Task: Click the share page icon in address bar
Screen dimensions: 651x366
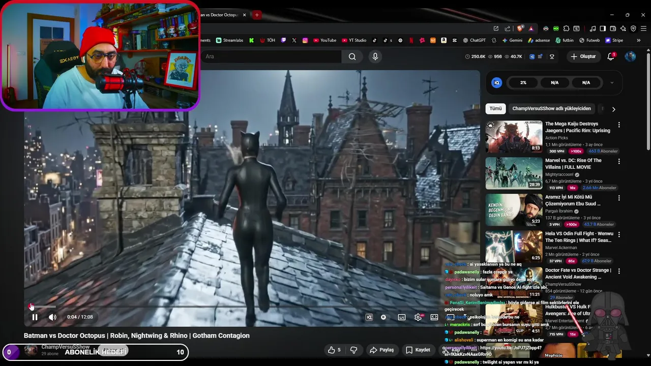Action: (x=507, y=28)
